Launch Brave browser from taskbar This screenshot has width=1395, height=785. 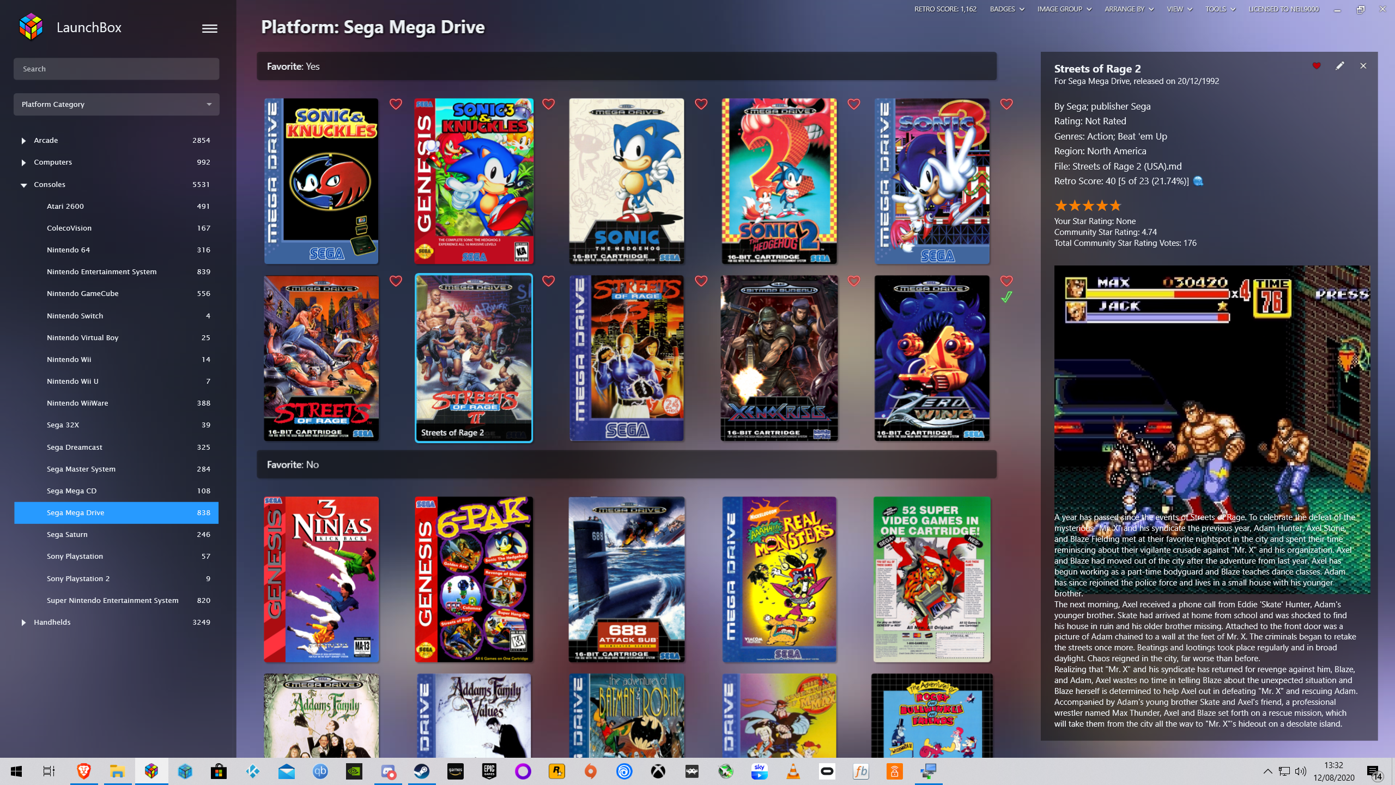(x=83, y=771)
